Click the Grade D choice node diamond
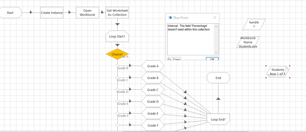Viewport: 306px width, 132px height. coord(117,101)
